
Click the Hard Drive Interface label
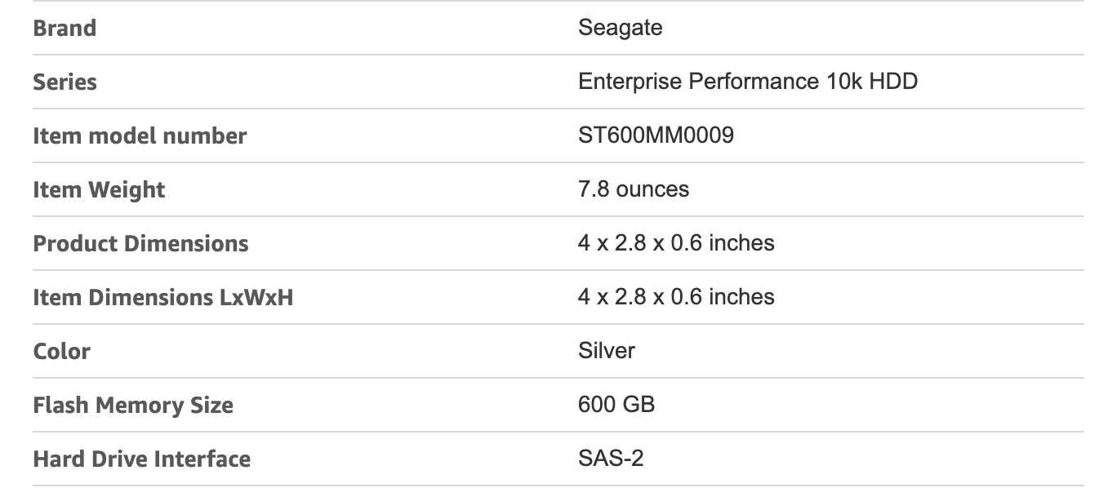click(x=141, y=459)
